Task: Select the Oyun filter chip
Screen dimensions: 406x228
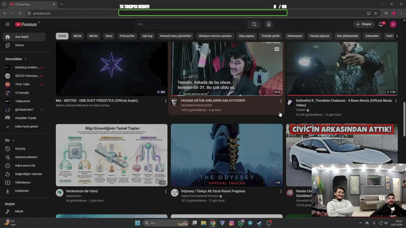Action: point(109,36)
